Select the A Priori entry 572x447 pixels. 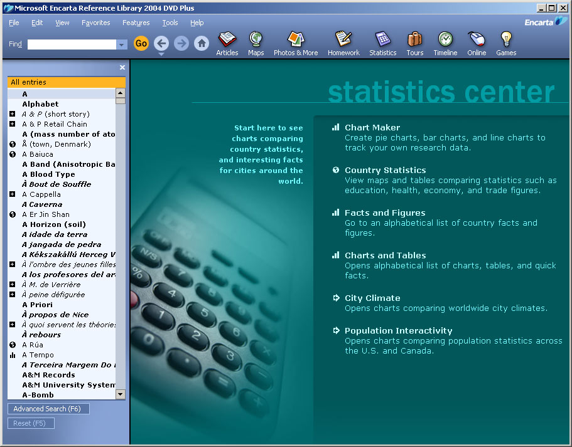(37, 305)
